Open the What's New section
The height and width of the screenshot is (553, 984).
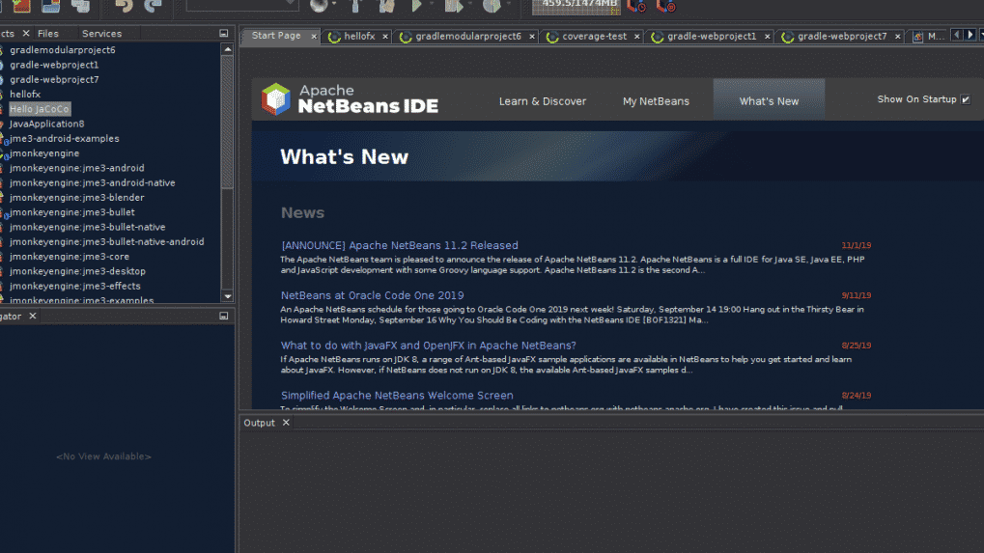769,101
